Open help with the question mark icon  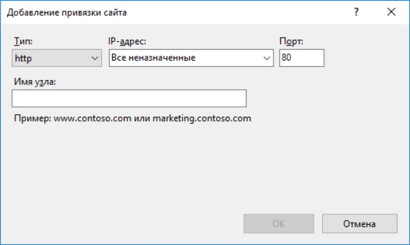click(356, 12)
